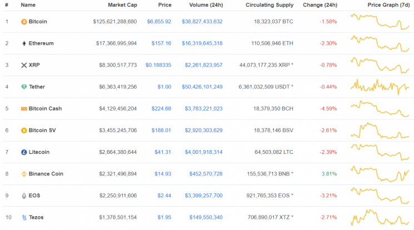The image size is (414, 230).
Task: Sort by the Price column header
Action: [164, 5]
